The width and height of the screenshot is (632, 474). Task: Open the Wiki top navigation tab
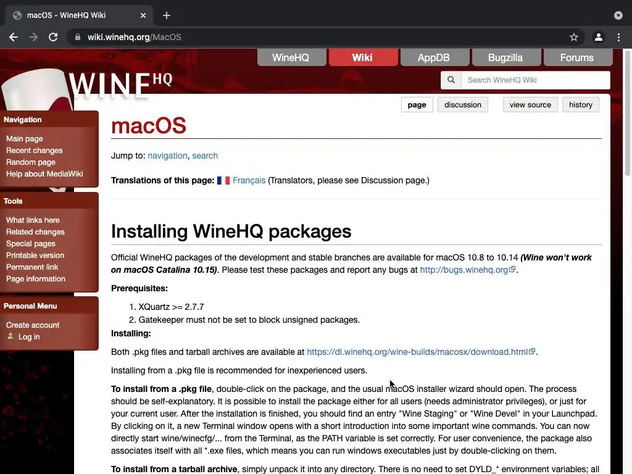point(363,57)
